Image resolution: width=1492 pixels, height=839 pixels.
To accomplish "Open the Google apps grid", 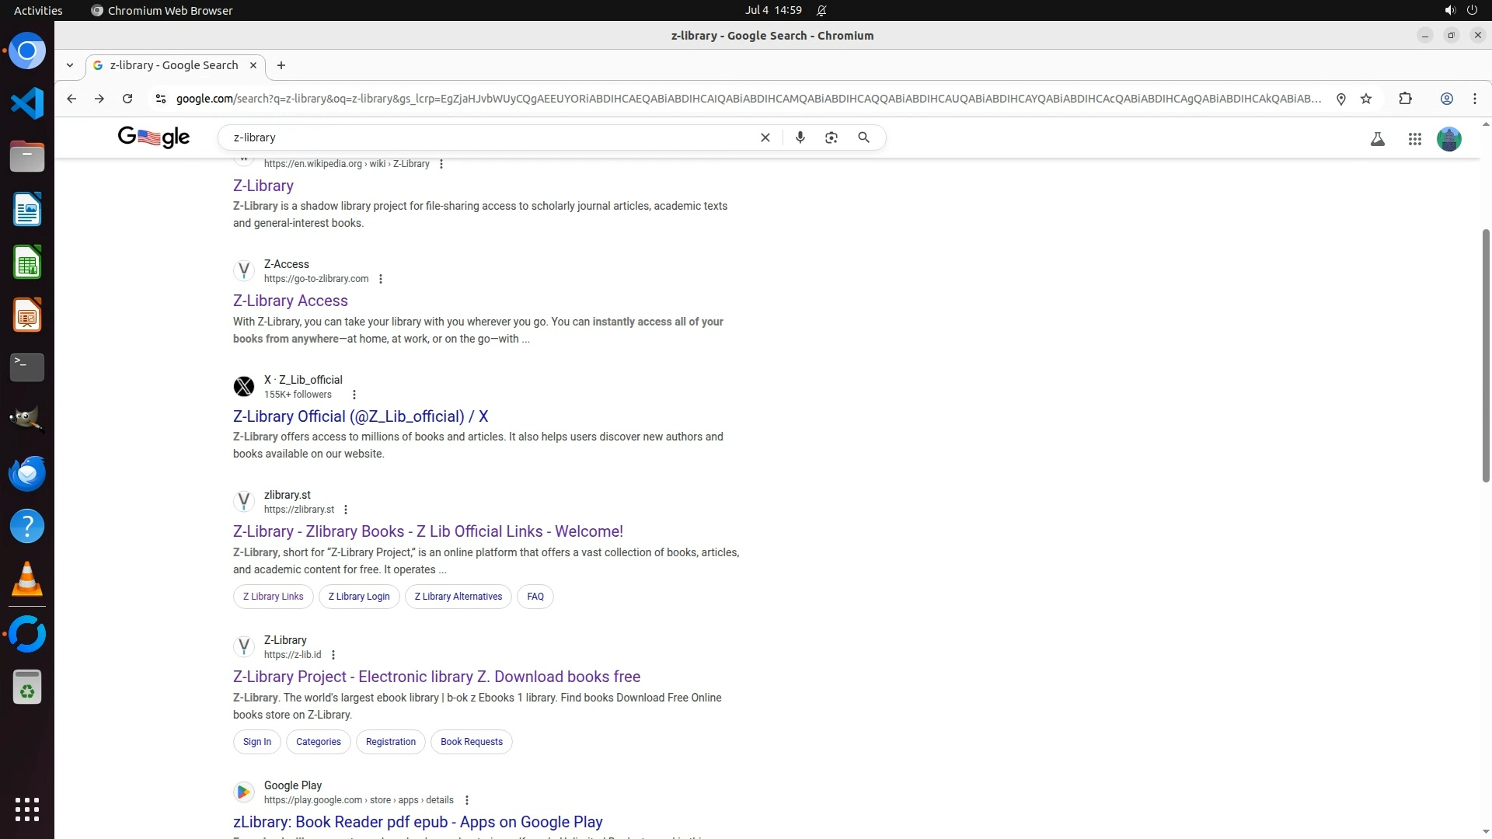I will click(1414, 139).
